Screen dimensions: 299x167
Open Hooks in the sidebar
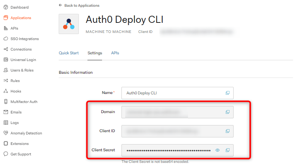[x=16, y=91]
